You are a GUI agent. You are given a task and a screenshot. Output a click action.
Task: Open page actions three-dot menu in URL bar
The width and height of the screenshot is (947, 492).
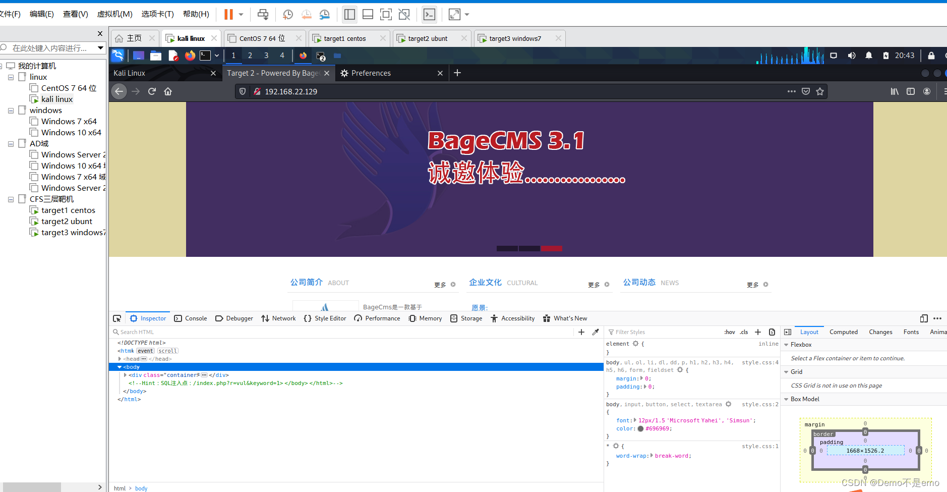click(792, 91)
